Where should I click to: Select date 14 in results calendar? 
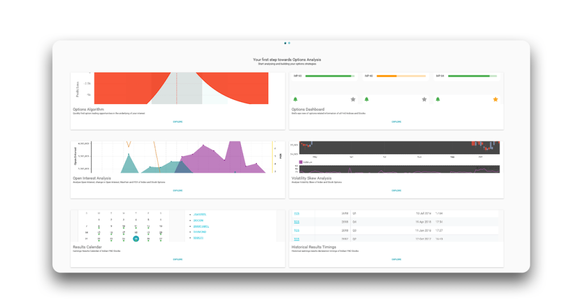click(x=86, y=232)
